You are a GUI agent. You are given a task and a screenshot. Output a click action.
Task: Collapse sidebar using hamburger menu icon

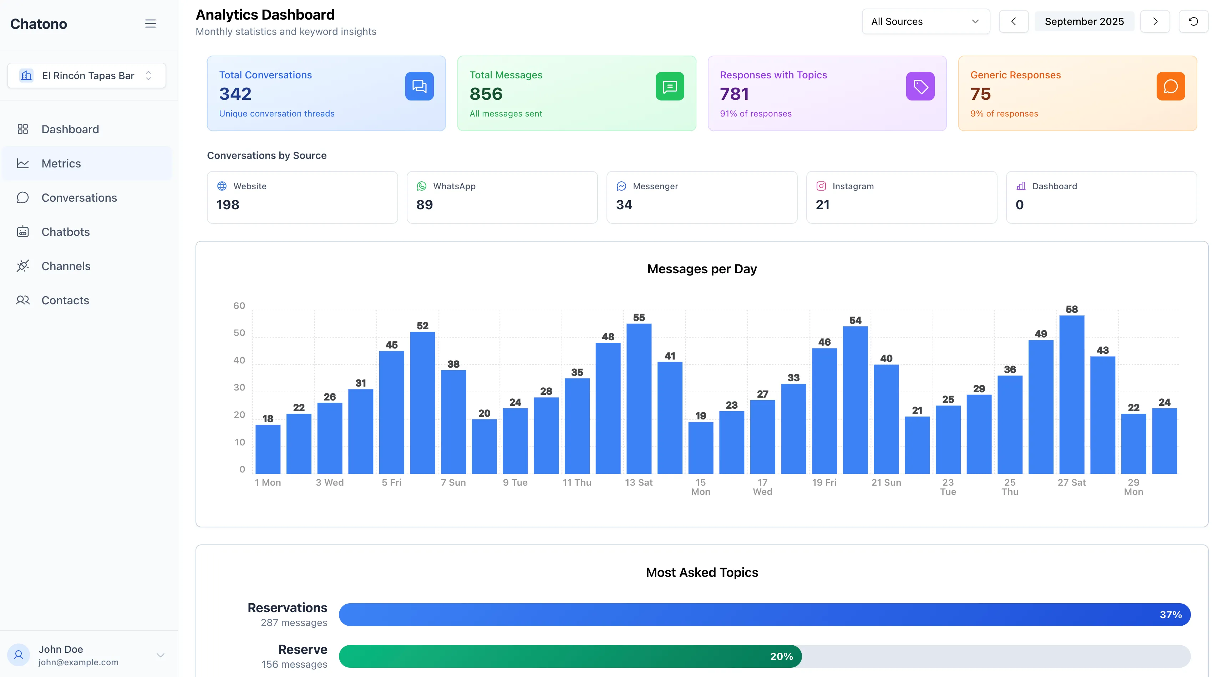pyautogui.click(x=150, y=24)
